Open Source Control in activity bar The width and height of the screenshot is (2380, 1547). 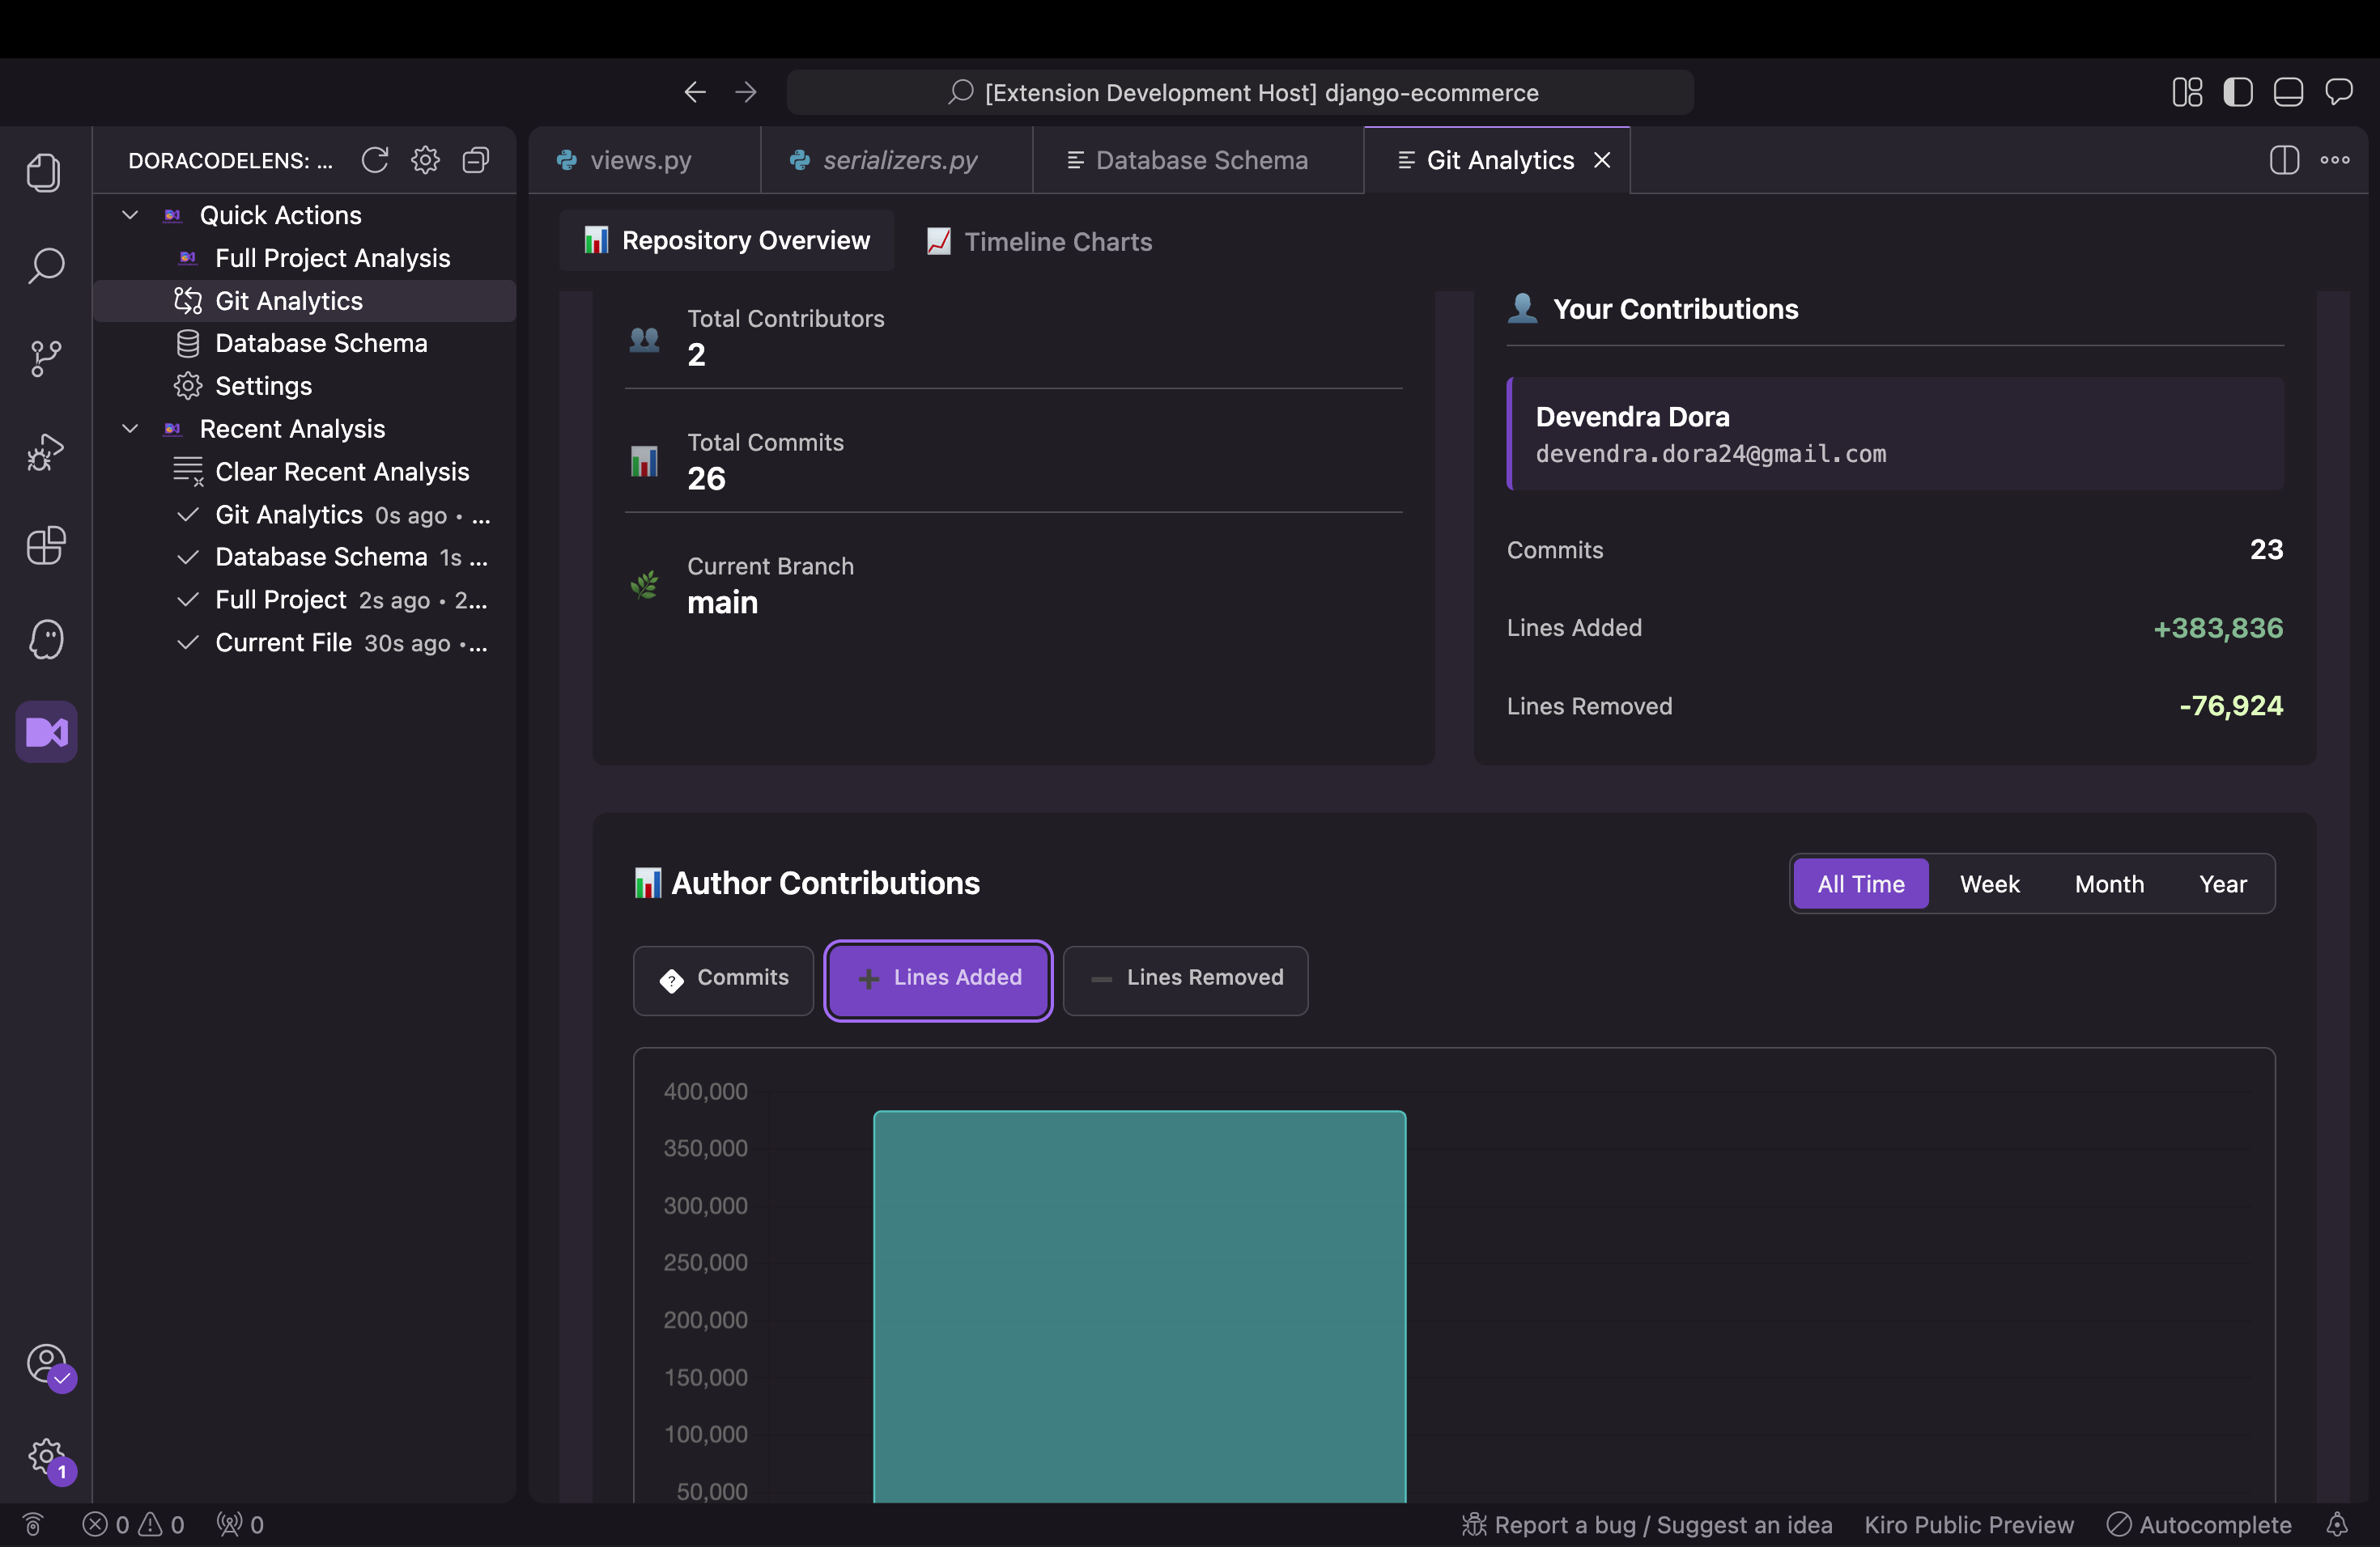coord(46,358)
